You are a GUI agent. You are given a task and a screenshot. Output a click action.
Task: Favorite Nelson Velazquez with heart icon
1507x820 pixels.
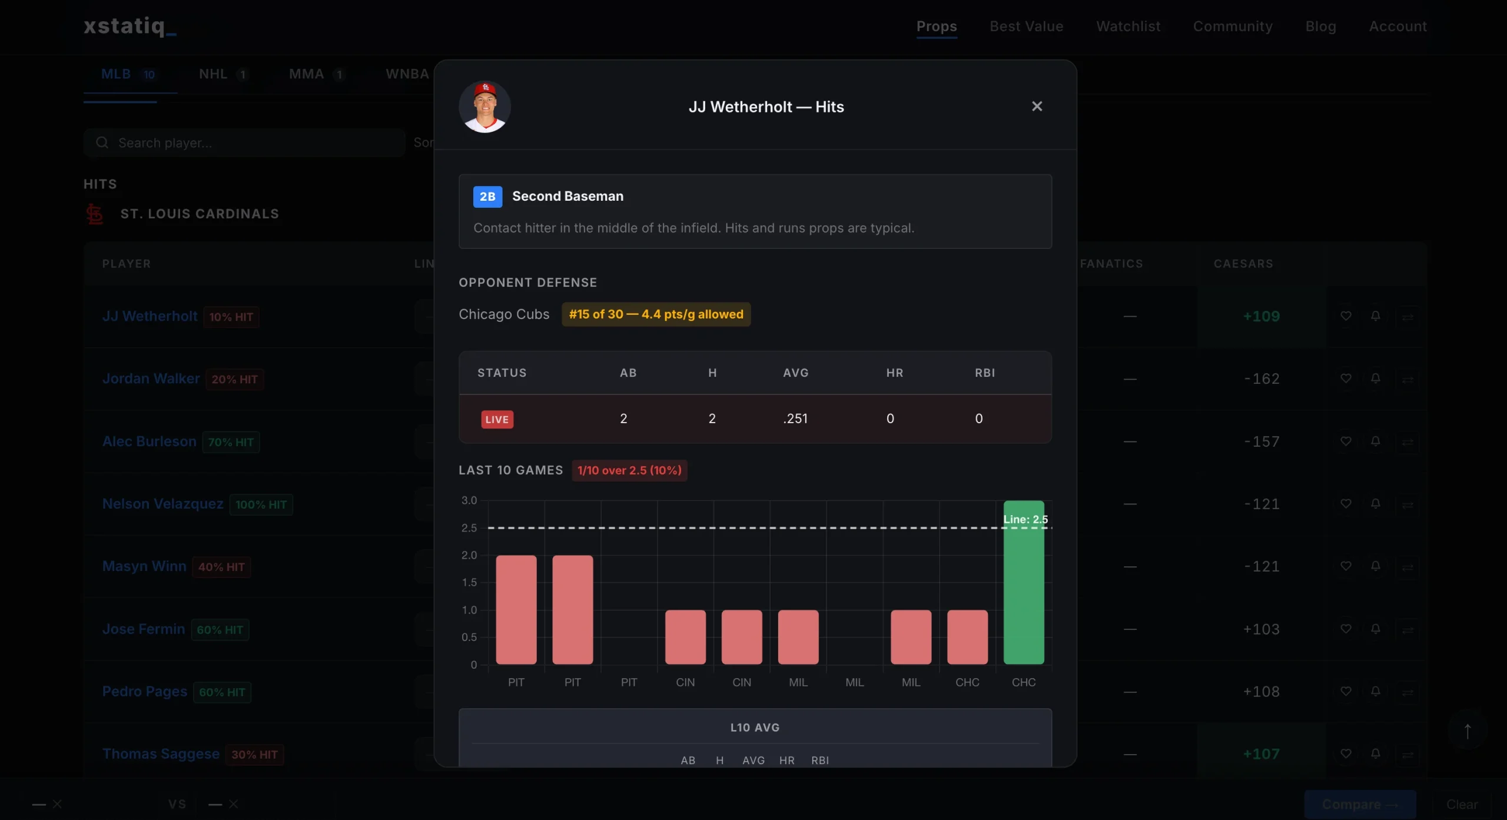tap(1346, 504)
